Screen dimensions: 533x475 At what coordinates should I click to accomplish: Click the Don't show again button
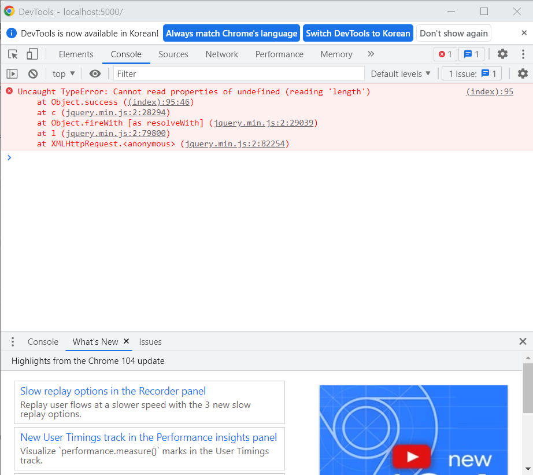[453, 34]
